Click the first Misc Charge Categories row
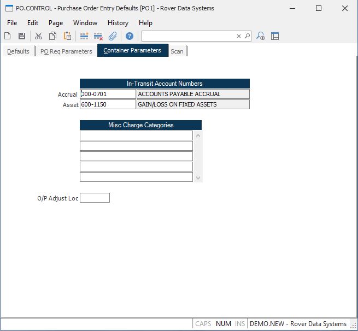Image resolution: width=358 pixels, height=331 pixels. coord(136,135)
